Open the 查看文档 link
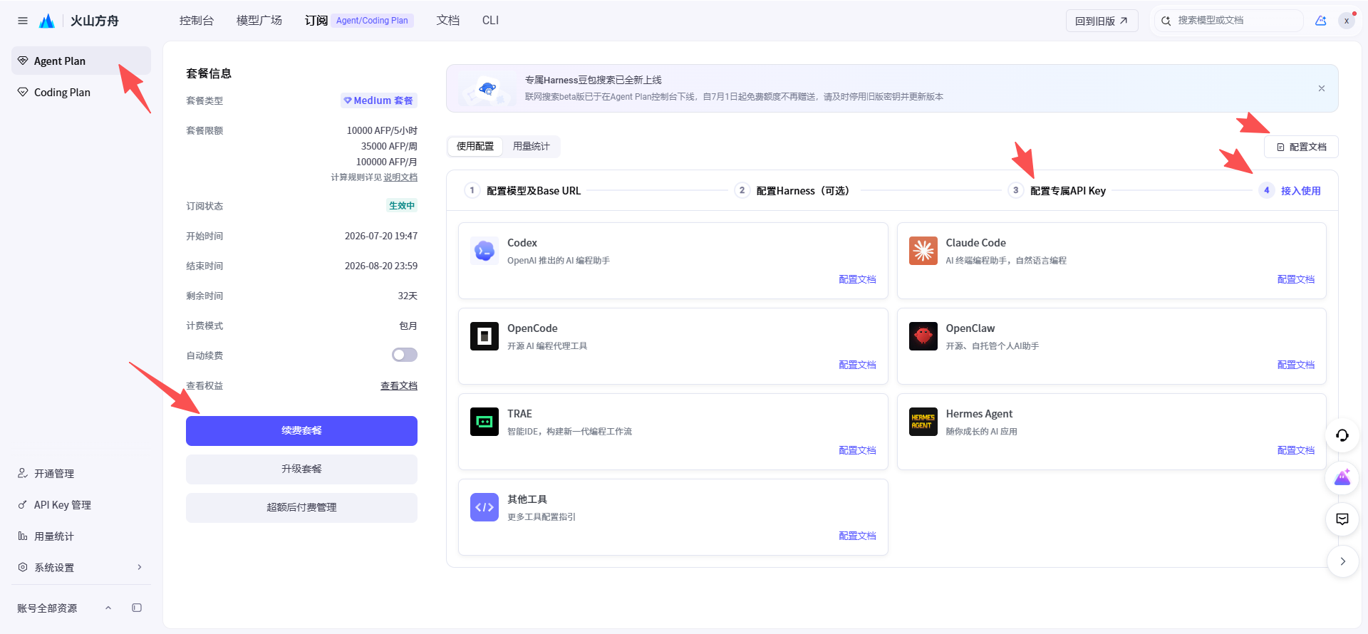 click(x=399, y=385)
